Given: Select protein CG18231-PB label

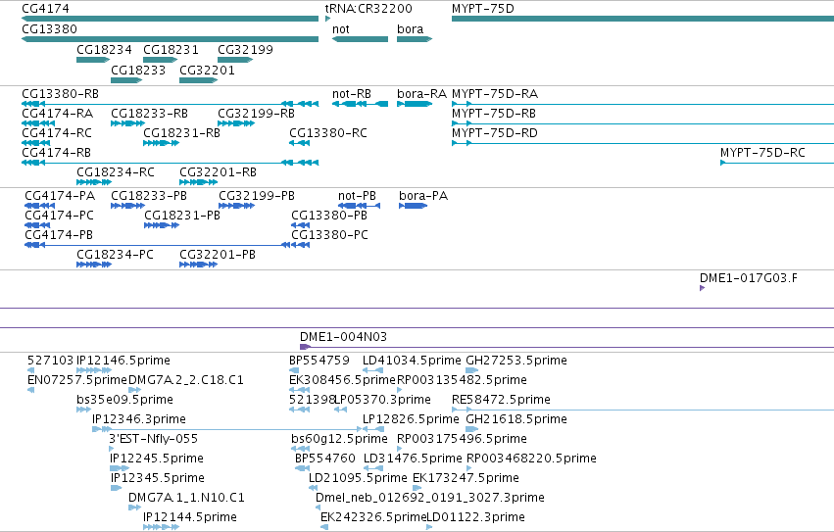Looking at the screenshot, I should [182, 216].
